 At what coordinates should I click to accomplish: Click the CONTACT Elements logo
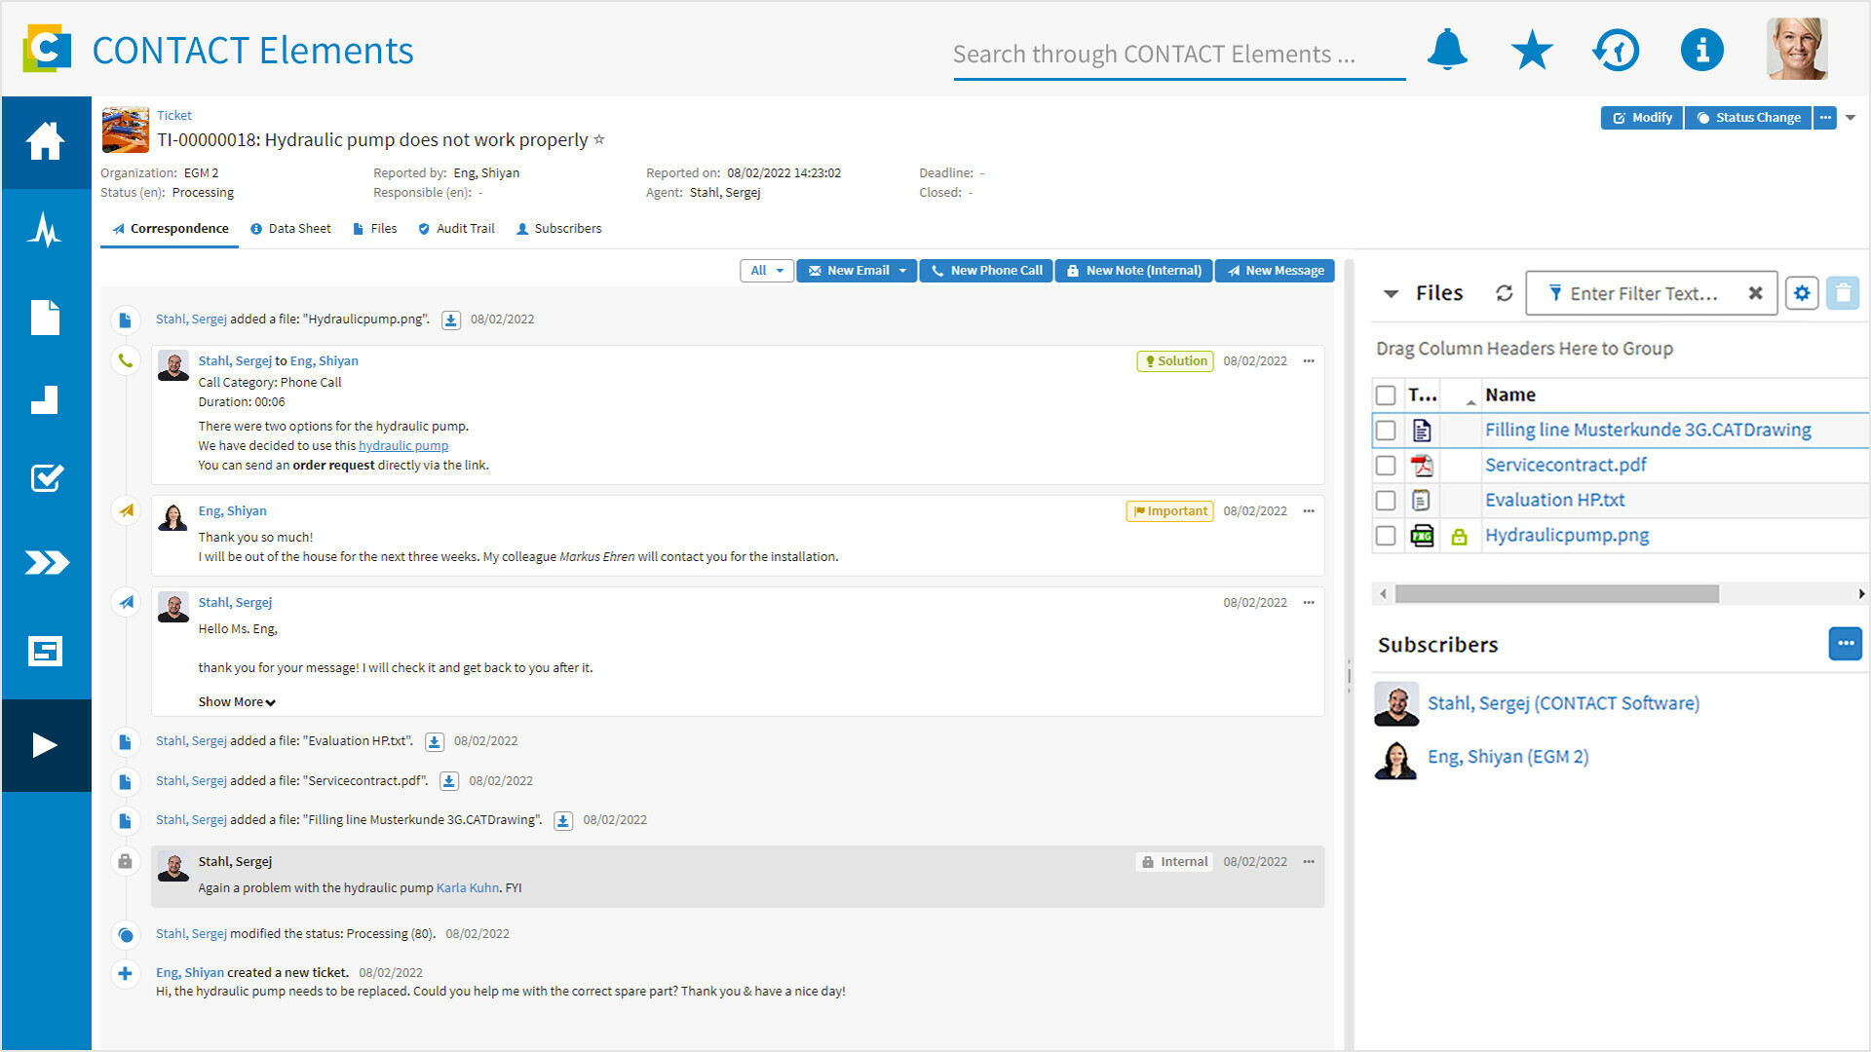(47, 49)
